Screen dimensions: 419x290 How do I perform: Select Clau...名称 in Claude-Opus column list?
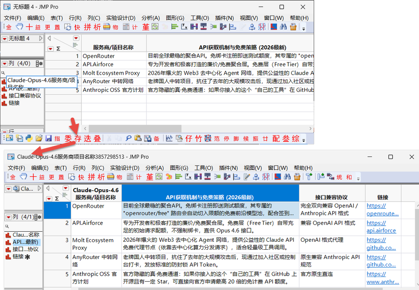tap(26, 235)
